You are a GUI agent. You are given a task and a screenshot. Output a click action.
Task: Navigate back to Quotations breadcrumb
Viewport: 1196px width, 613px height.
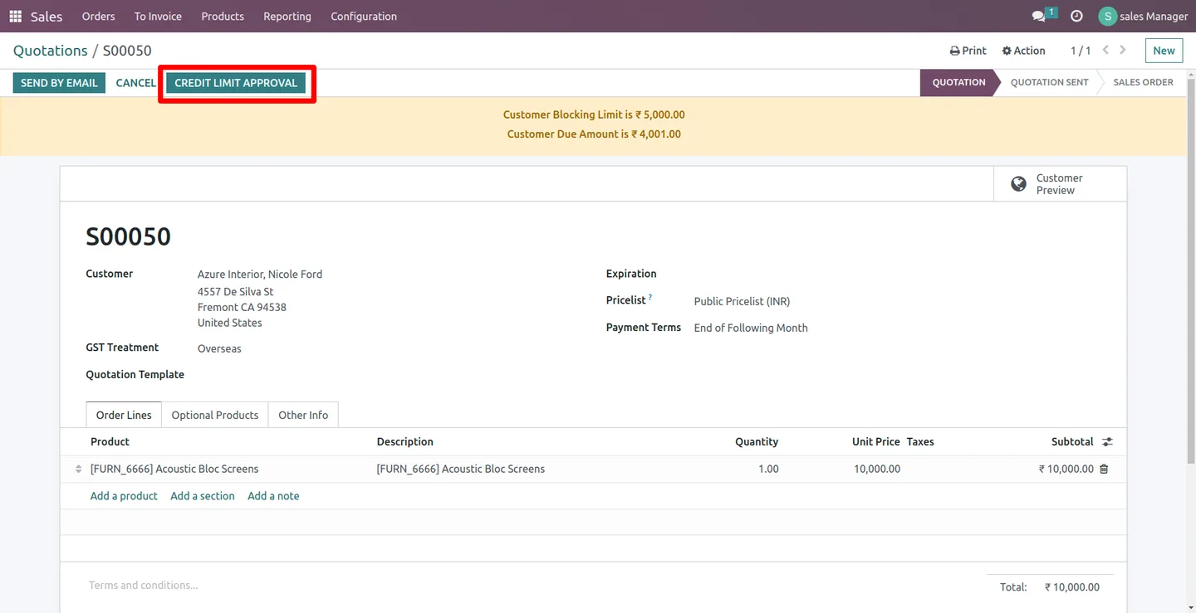pos(51,51)
